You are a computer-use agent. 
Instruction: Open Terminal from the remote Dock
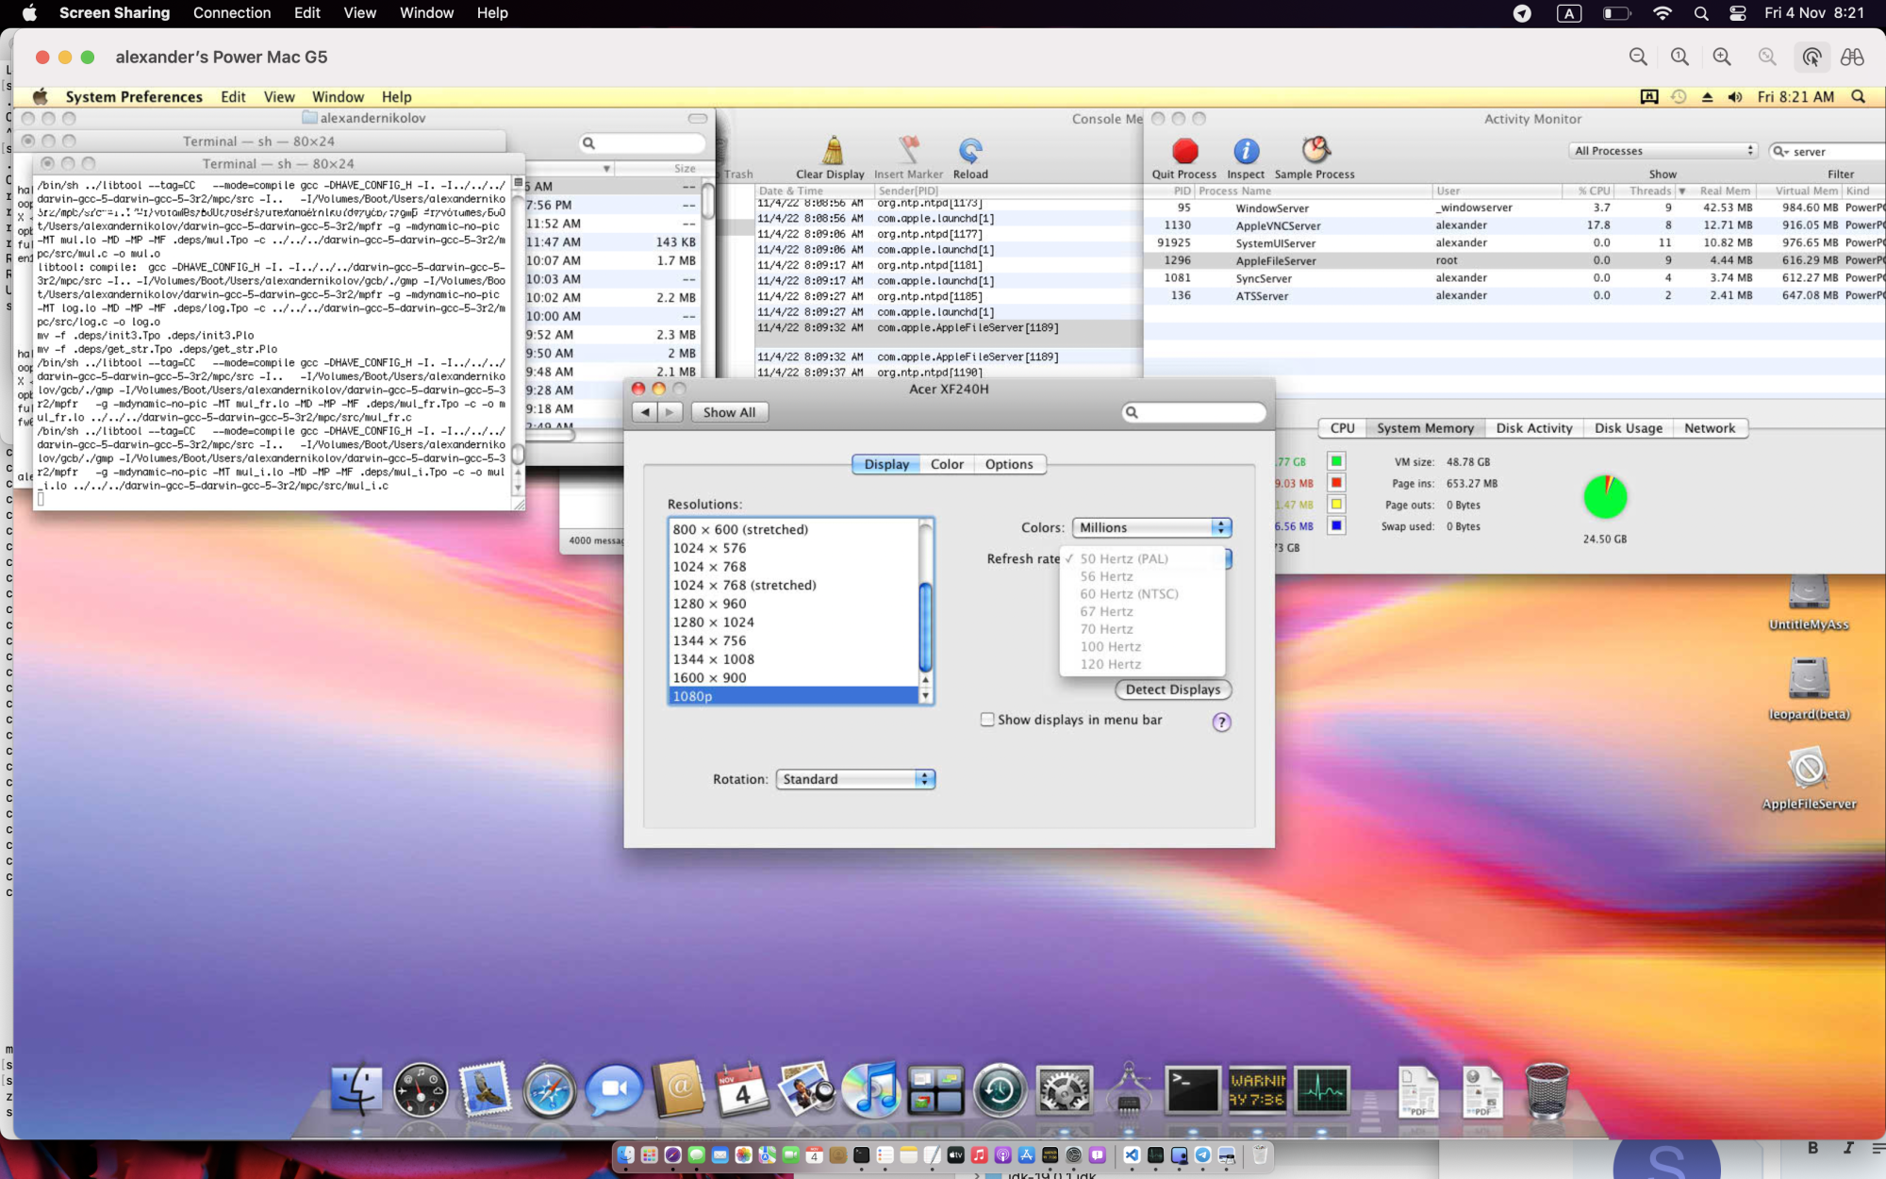pyautogui.click(x=1193, y=1090)
